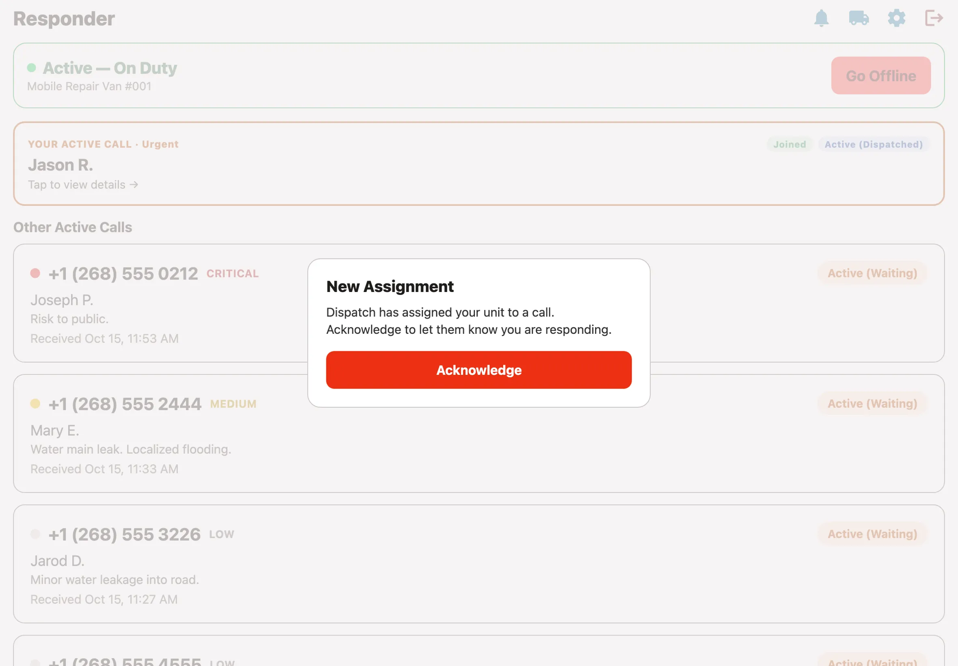Open the settings gear icon
The height and width of the screenshot is (666, 958).
point(896,18)
